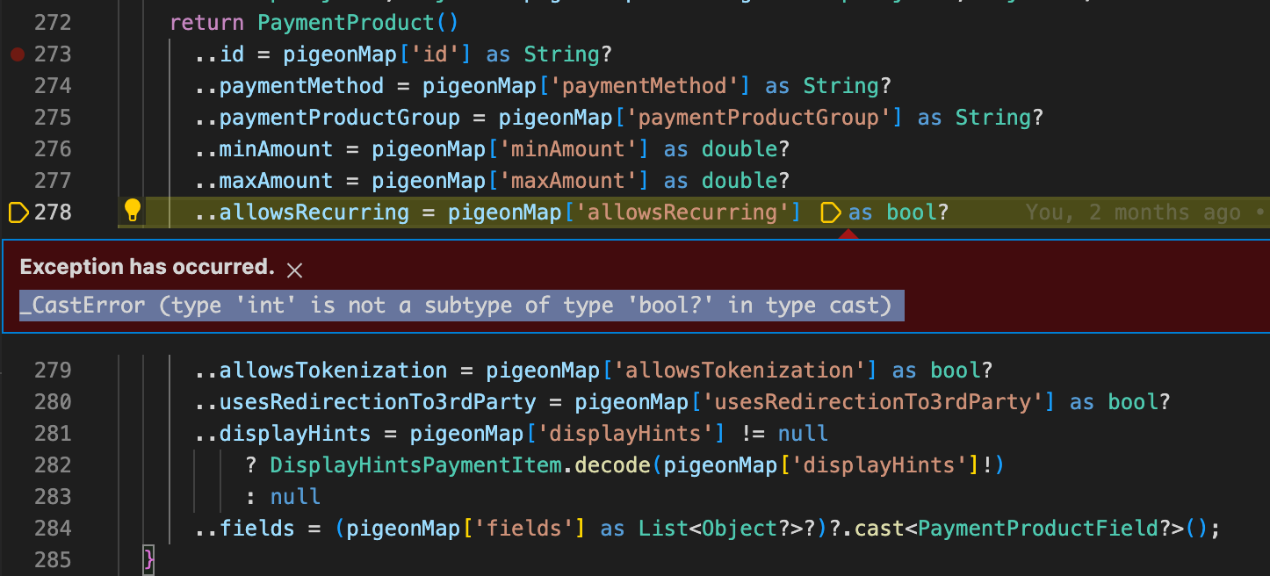1270x576 pixels.
Task: Click the 'id' string key on line 273
Action: pyautogui.click(x=435, y=54)
